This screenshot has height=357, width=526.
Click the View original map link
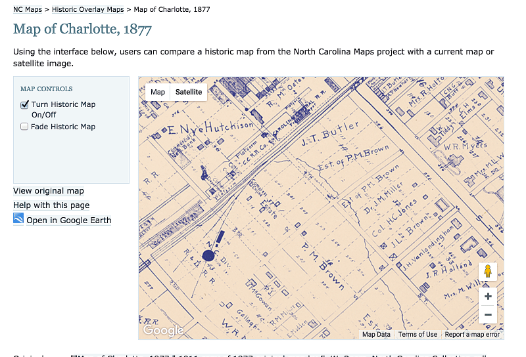[49, 191]
